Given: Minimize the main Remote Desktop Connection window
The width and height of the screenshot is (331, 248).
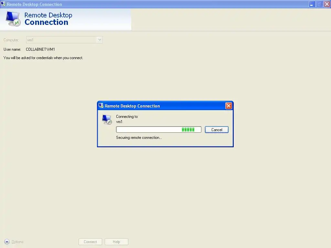Looking at the screenshot, I should click(312, 4).
